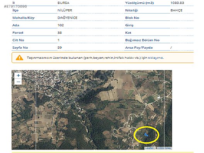Select the Ada number 102
The height and width of the screenshot is (153, 204).
(x=61, y=25)
